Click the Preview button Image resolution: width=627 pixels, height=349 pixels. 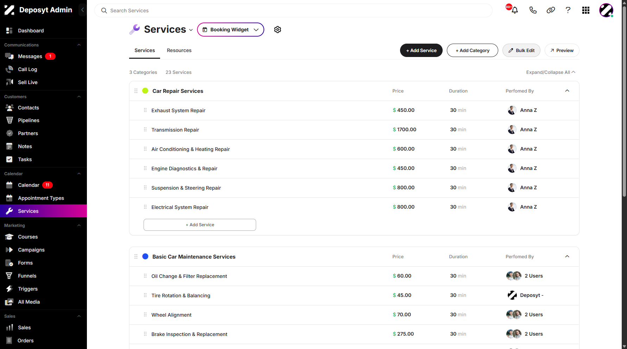coord(562,50)
